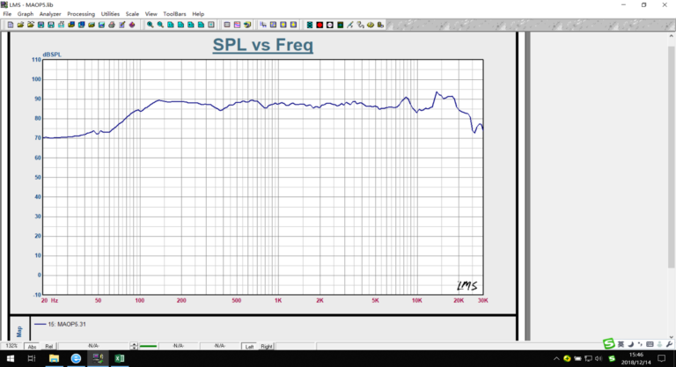Switch cursor mode to Abs

point(33,346)
